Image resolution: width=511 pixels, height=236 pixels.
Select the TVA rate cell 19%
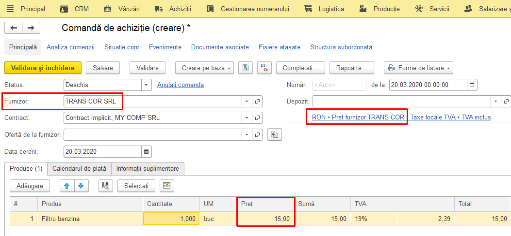coord(374,219)
